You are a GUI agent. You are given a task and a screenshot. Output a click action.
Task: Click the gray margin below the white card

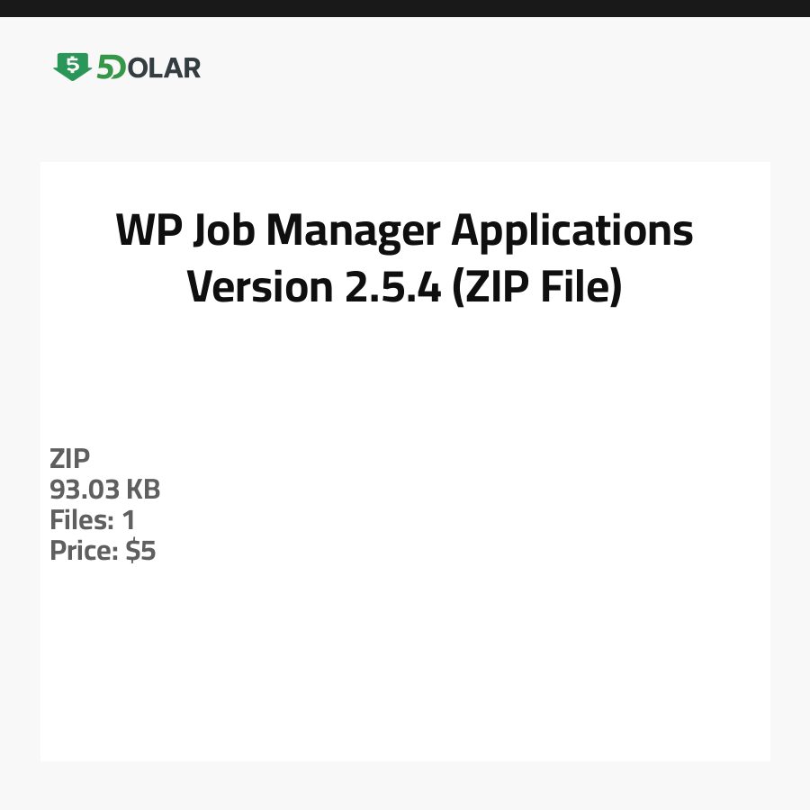coord(405,786)
